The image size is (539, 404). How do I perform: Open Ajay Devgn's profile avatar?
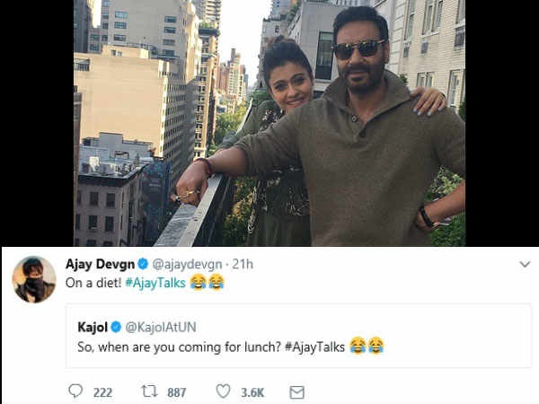click(x=34, y=279)
